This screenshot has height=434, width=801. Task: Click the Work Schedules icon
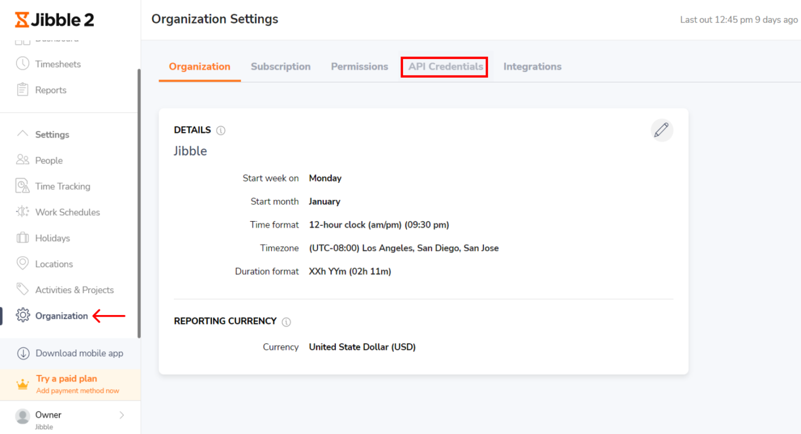pos(22,212)
